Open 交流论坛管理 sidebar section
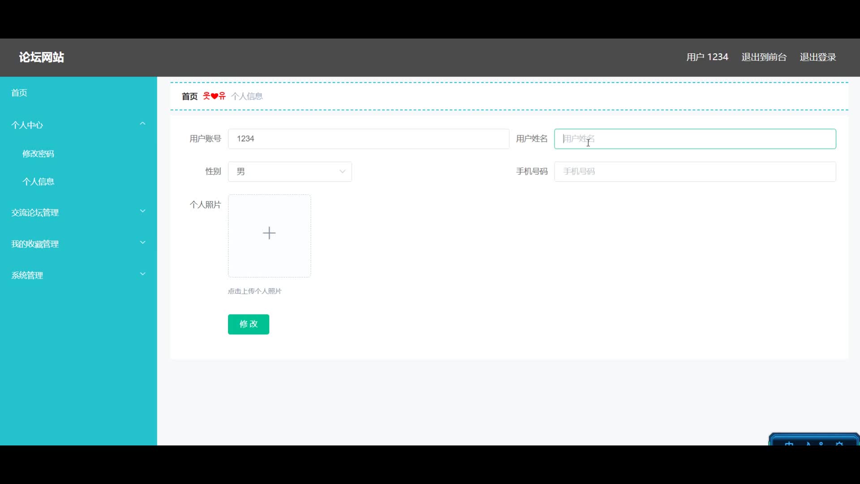Viewport: 860px width, 484px height. (x=78, y=212)
